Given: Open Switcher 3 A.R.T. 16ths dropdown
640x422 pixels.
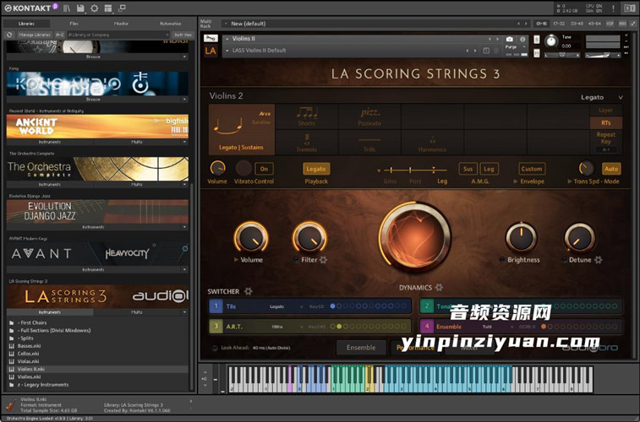Looking at the screenshot, I should pos(287,327).
